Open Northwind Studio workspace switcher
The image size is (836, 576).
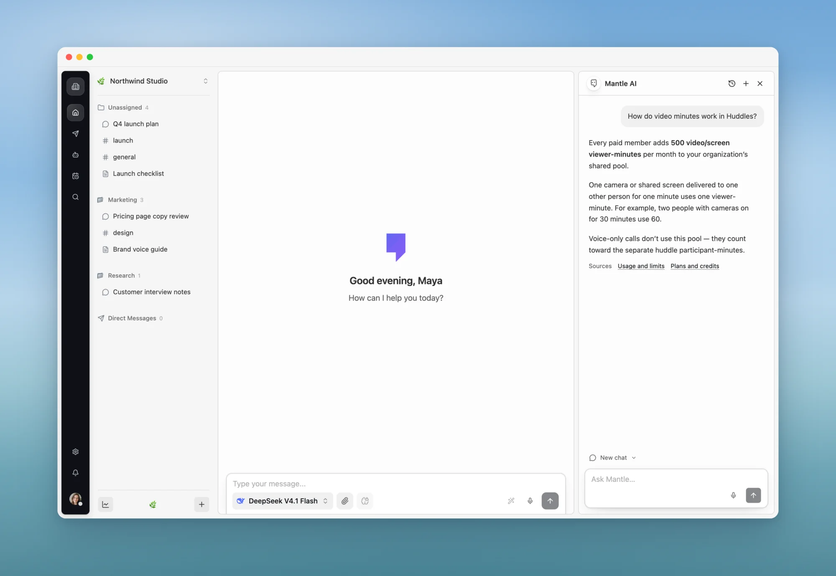(x=153, y=81)
